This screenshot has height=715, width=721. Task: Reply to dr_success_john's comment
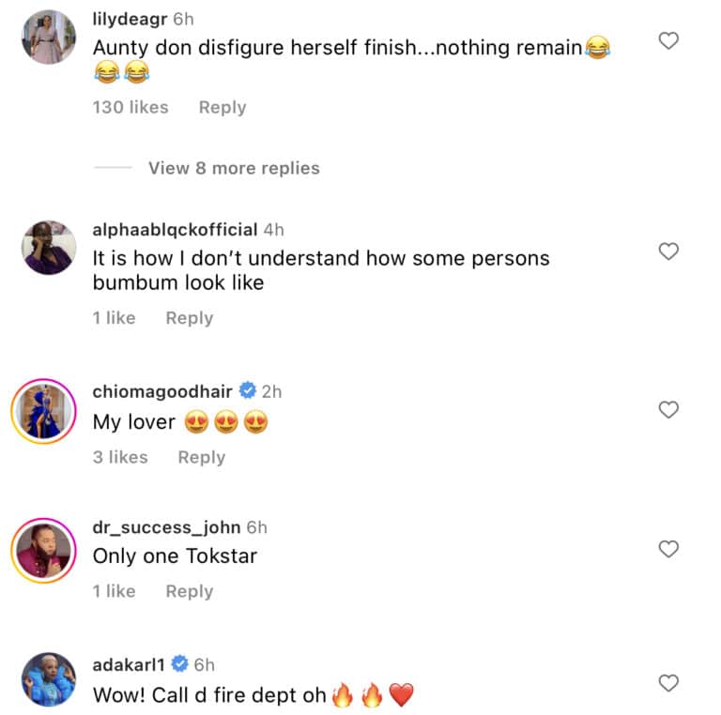point(190,591)
